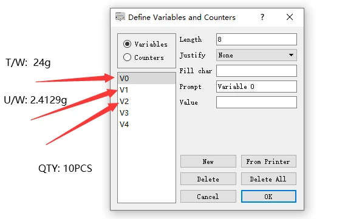Select the Counters radio button
The image size is (362, 219).
[x=127, y=57]
